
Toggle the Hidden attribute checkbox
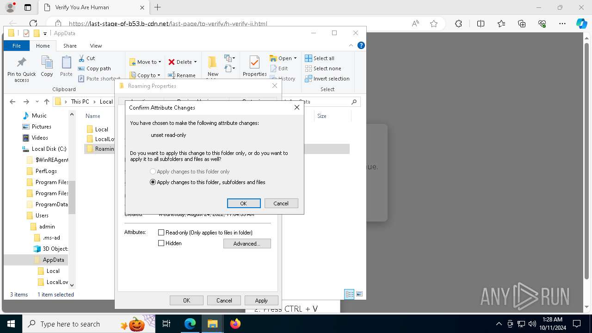point(161,243)
